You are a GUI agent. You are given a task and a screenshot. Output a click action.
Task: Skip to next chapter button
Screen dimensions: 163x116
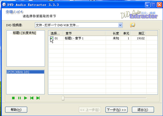click(x=38, y=98)
